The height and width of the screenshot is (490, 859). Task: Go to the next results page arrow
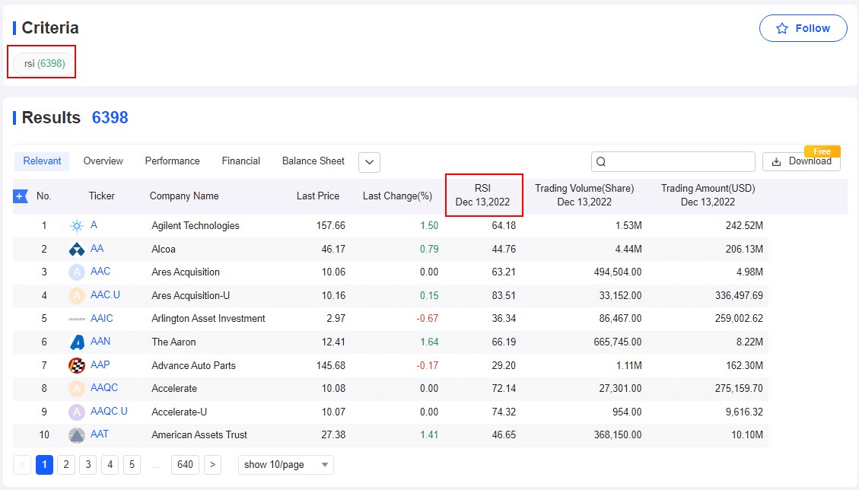[x=213, y=465]
